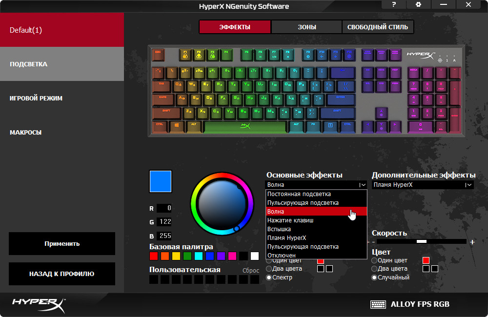The width and height of the screenshot is (488, 317).
Task: Pick the yellow swatch in Базовая палитра
Action: tap(176, 256)
